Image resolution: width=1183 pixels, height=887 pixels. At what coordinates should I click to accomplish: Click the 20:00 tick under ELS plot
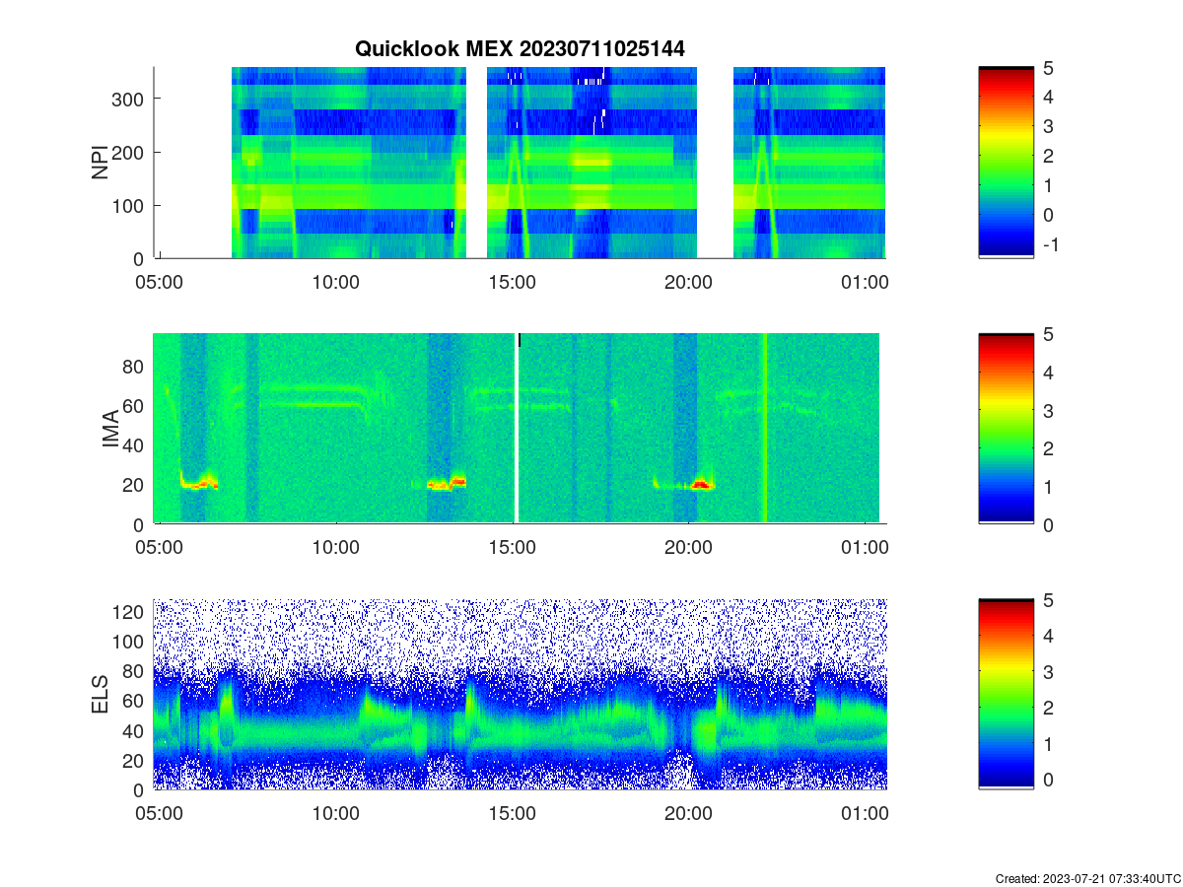[688, 814]
